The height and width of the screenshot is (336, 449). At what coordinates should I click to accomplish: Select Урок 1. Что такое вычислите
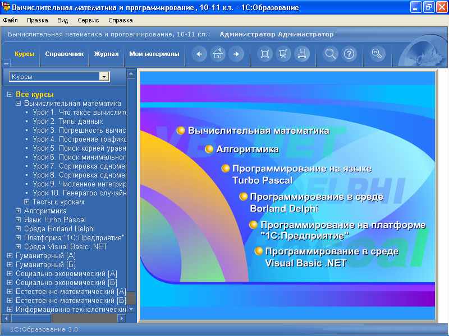(80, 113)
